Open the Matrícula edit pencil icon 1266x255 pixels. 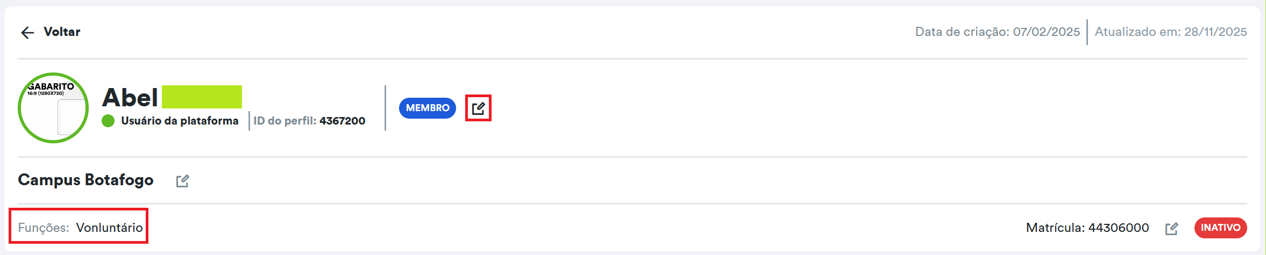point(1171,228)
